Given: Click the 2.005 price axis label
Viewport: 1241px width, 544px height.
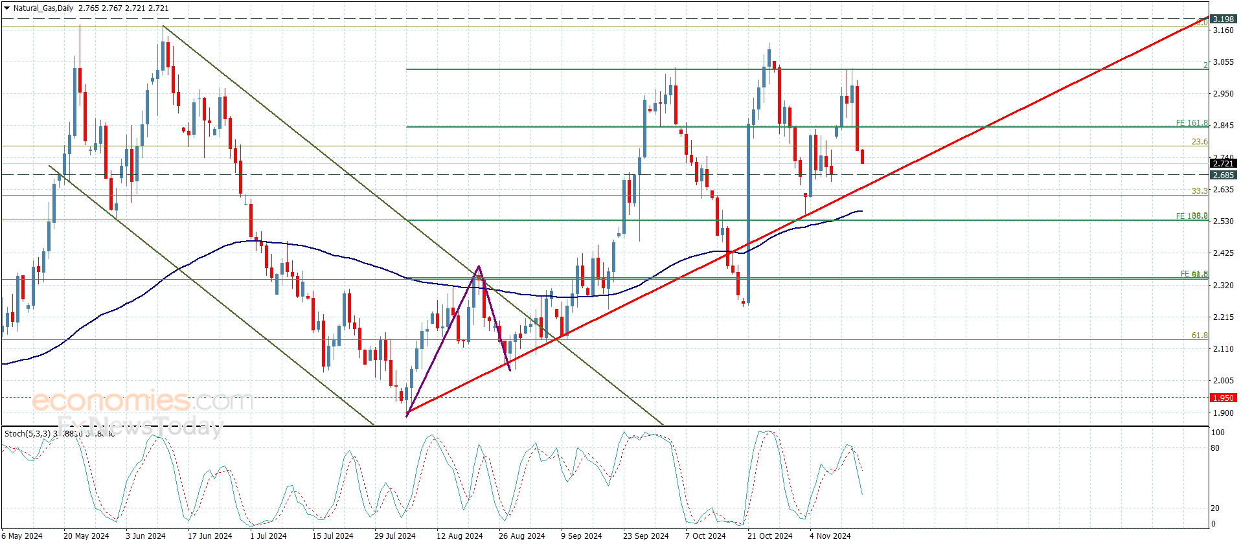Looking at the screenshot, I should [x=1223, y=381].
